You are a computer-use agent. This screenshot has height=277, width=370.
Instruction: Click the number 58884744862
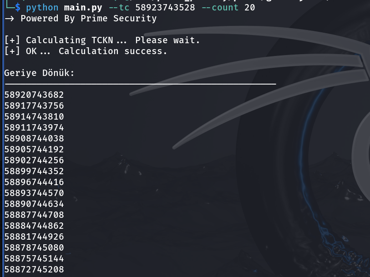[x=34, y=226]
